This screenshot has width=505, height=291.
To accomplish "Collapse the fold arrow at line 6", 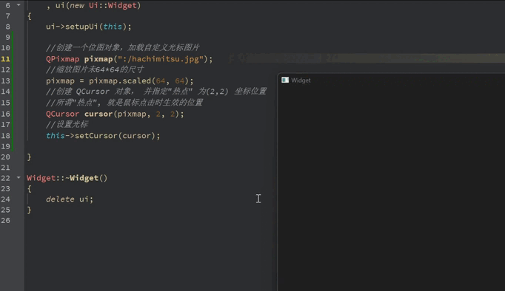I will tap(19, 5).
